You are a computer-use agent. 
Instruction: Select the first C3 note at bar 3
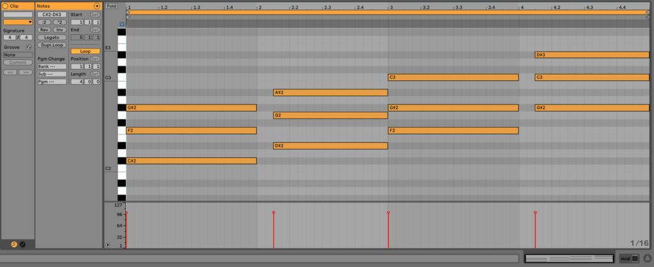point(453,77)
